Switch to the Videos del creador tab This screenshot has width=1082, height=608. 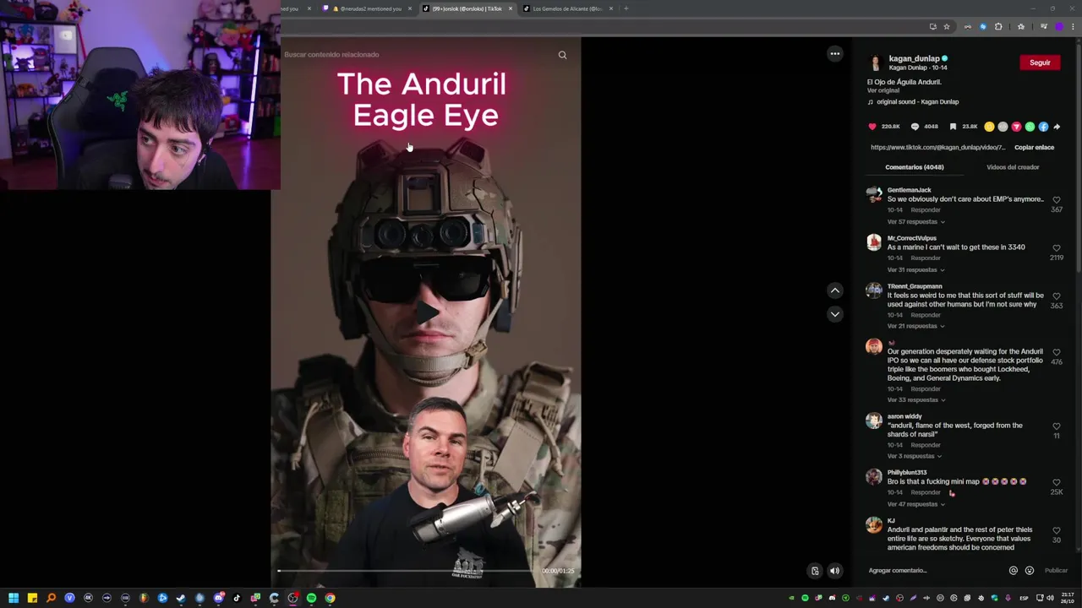(x=1013, y=167)
